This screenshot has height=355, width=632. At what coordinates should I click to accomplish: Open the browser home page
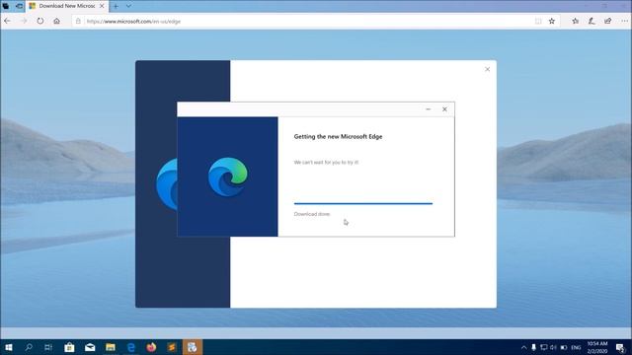click(57, 21)
